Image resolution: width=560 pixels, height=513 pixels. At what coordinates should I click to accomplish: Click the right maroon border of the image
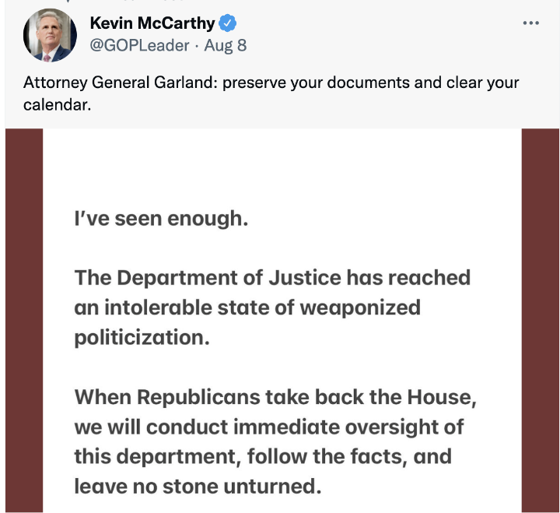point(541,321)
